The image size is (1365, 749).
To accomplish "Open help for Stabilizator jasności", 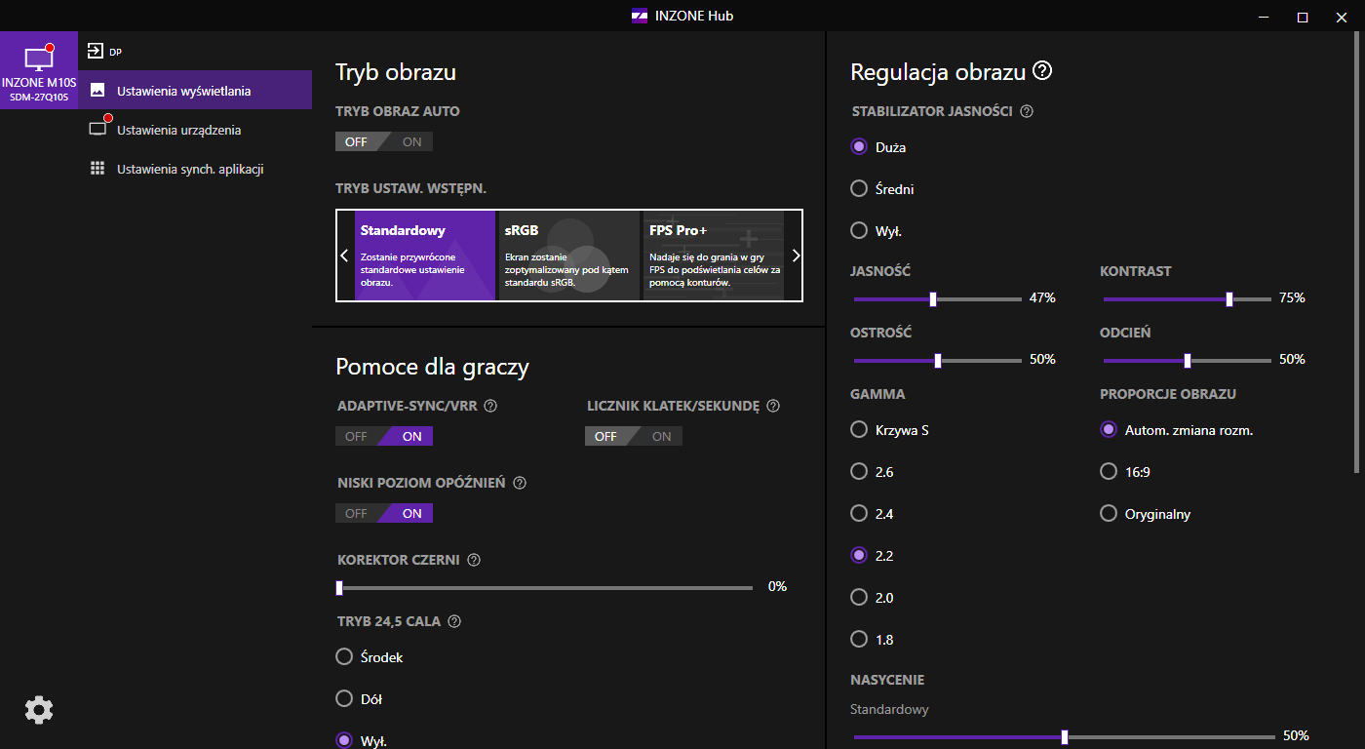I will [1026, 111].
